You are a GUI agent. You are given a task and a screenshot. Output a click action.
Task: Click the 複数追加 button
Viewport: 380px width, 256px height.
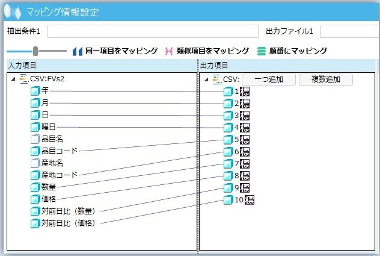point(326,80)
